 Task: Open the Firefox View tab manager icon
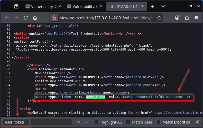(x=16, y=6)
